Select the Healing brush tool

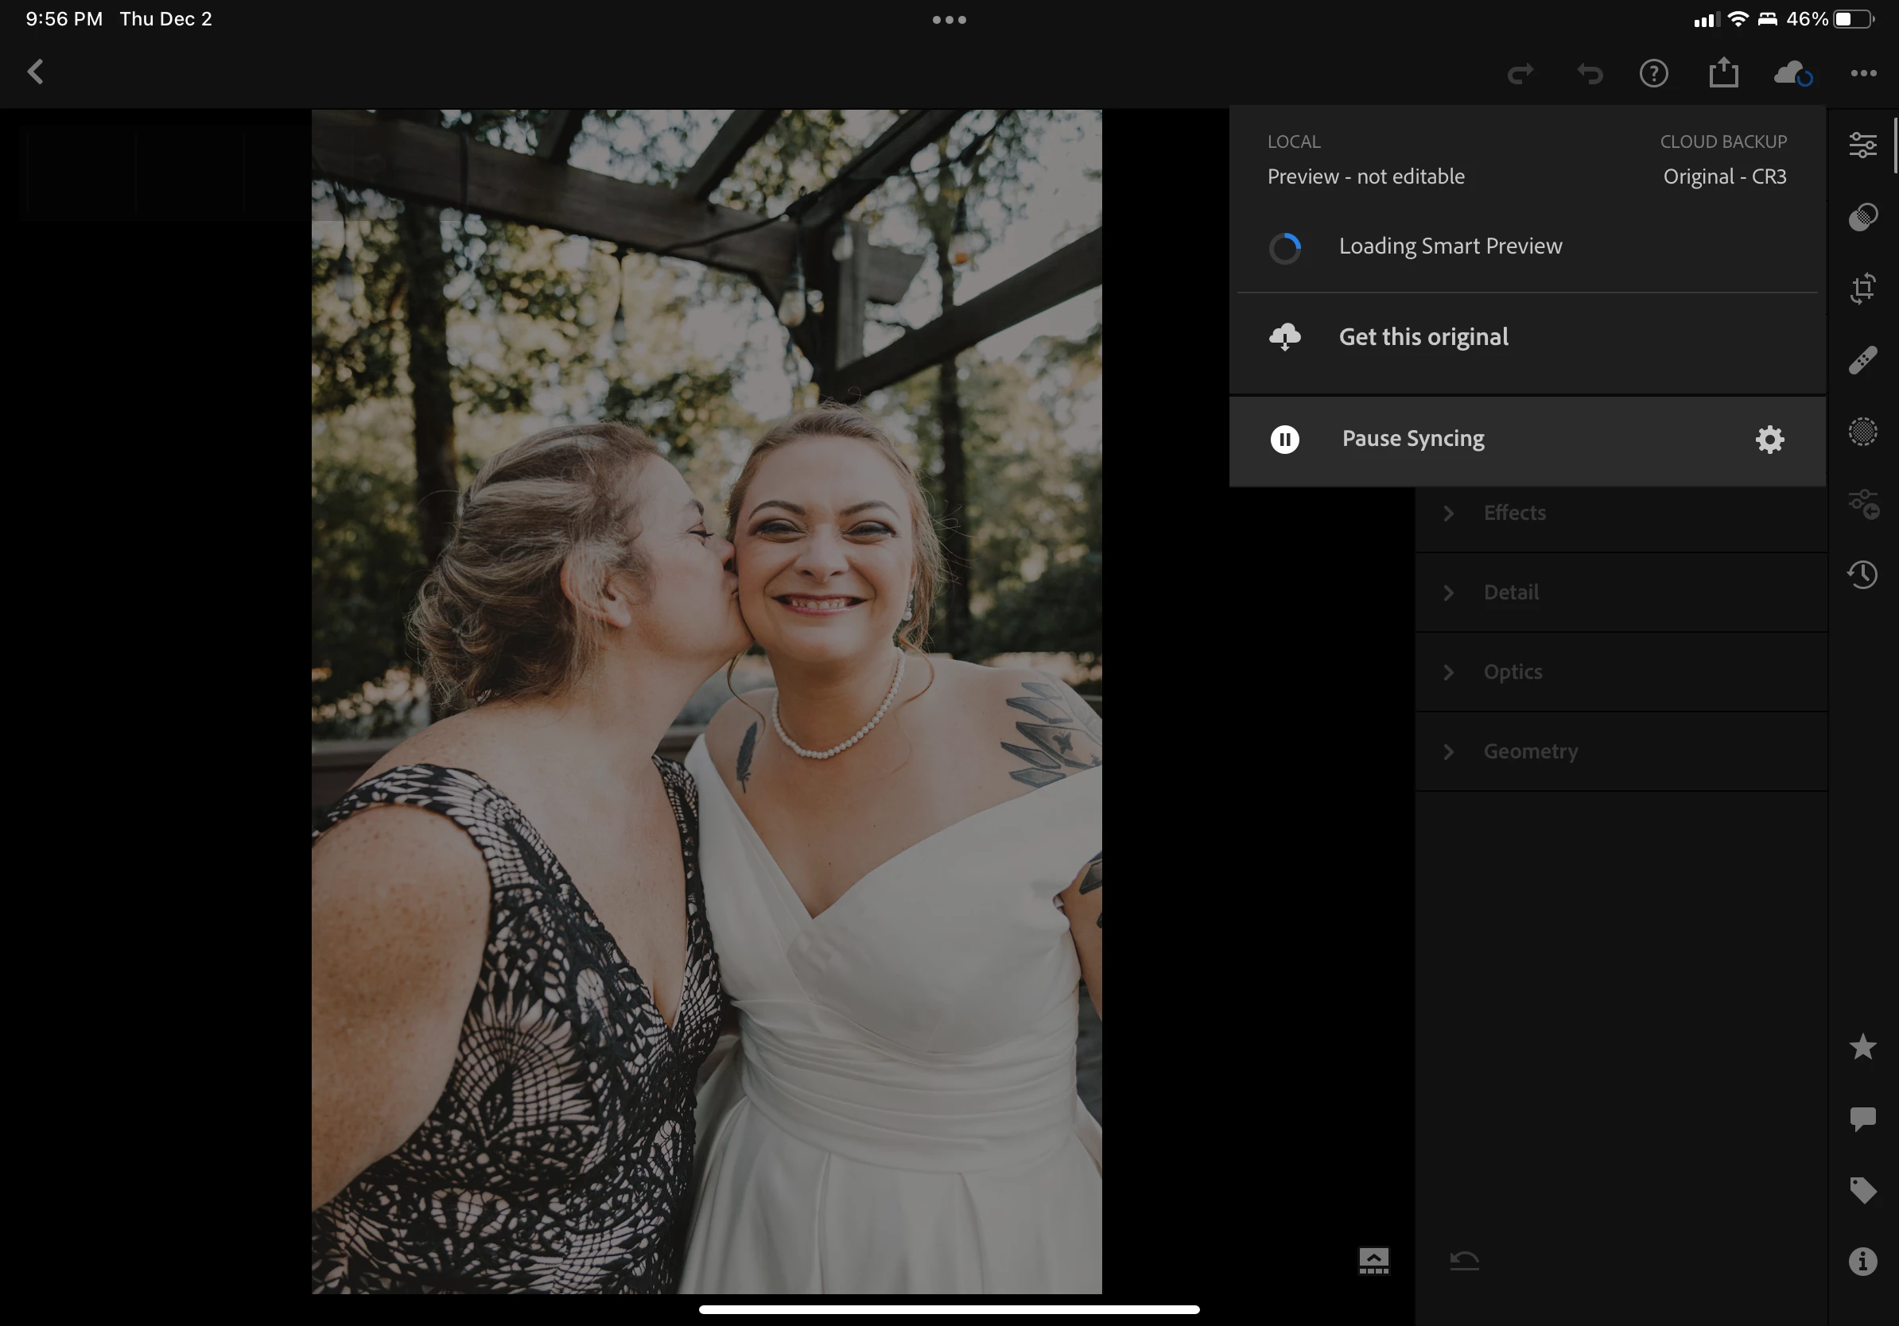1862,360
